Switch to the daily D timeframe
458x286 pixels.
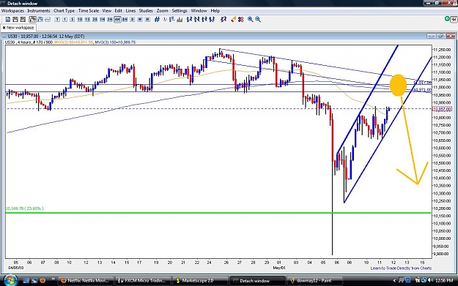click(x=133, y=20)
